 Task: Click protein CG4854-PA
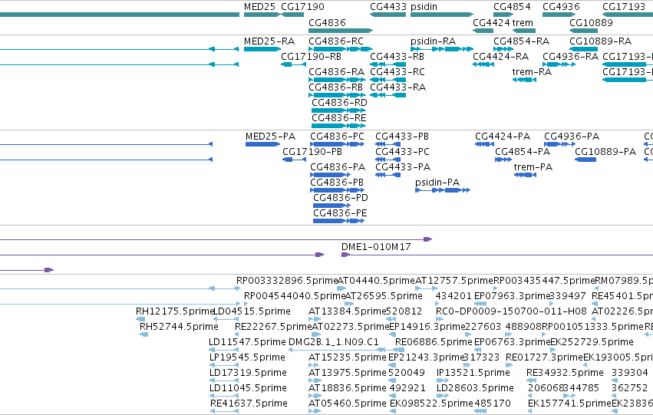point(523,152)
